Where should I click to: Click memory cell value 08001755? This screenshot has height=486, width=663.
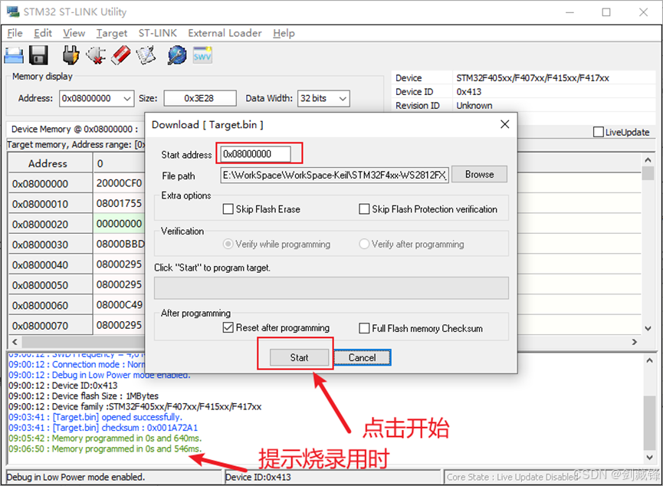coord(119,203)
